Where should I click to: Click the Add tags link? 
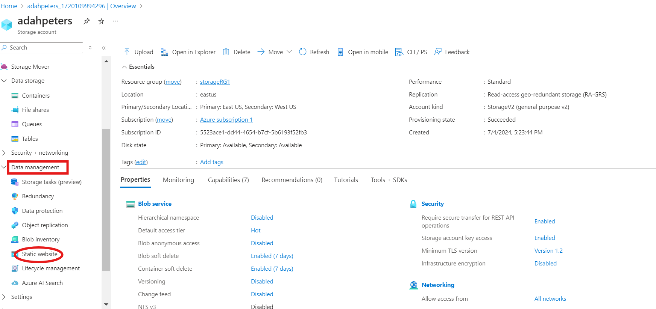(212, 162)
